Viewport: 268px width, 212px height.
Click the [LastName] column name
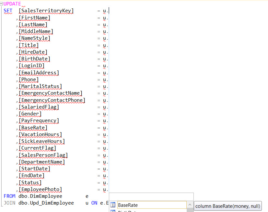pyautogui.click(x=33, y=25)
